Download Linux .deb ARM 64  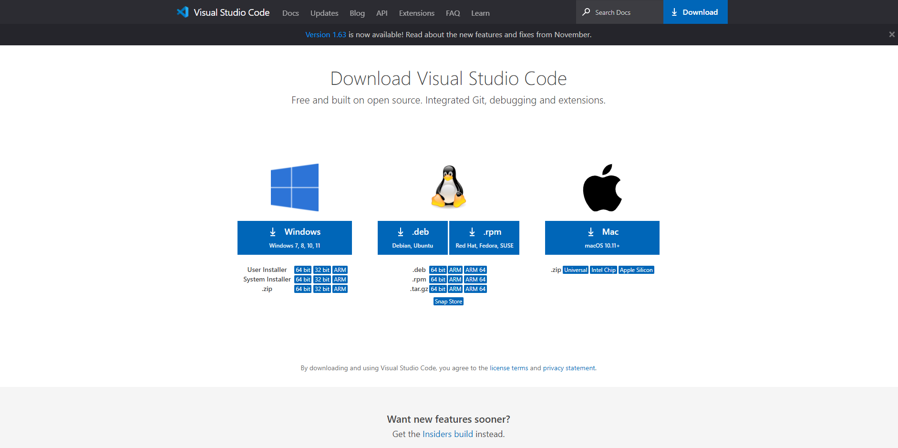click(x=475, y=270)
